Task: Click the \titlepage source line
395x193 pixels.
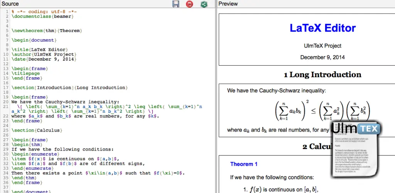Action: point(25,73)
